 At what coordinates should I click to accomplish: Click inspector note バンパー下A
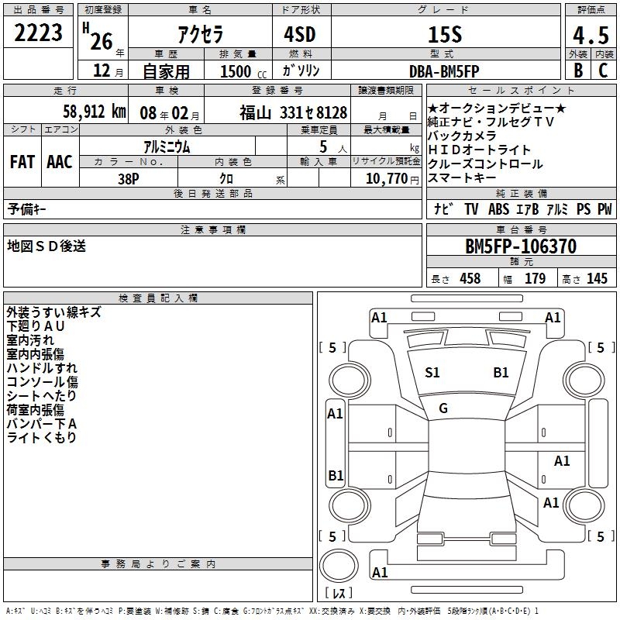click(42, 423)
